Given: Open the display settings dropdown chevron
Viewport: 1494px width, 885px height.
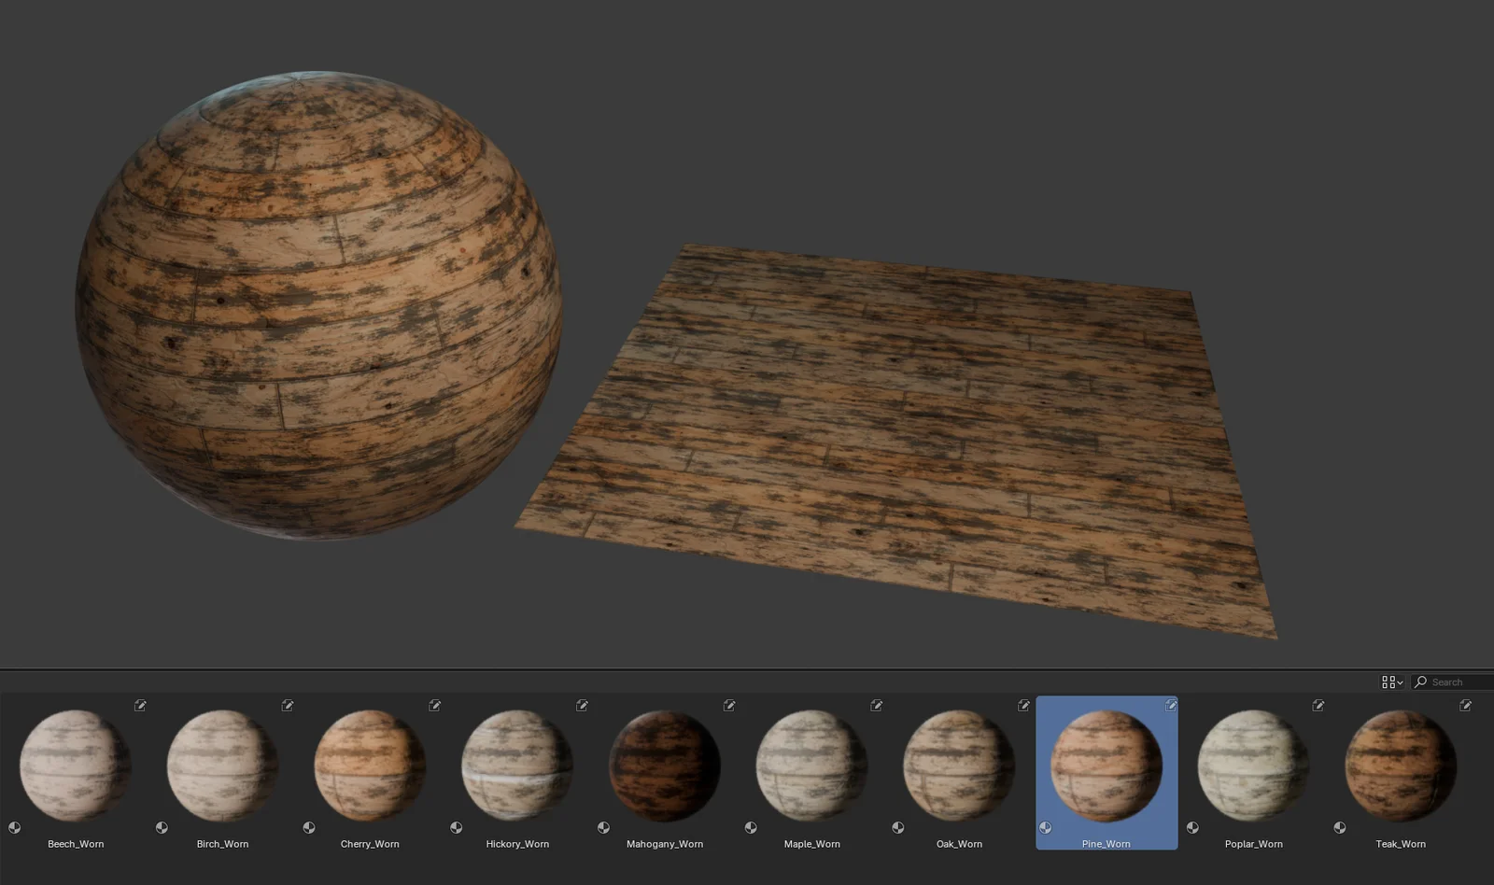Looking at the screenshot, I should [x=1401, y=681].
